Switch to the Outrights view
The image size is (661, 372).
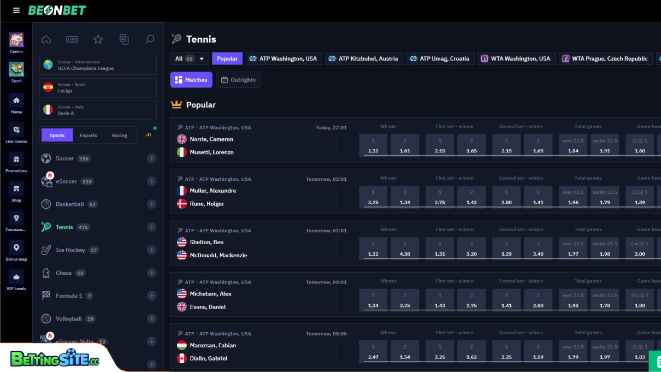(x=238, y=79)
